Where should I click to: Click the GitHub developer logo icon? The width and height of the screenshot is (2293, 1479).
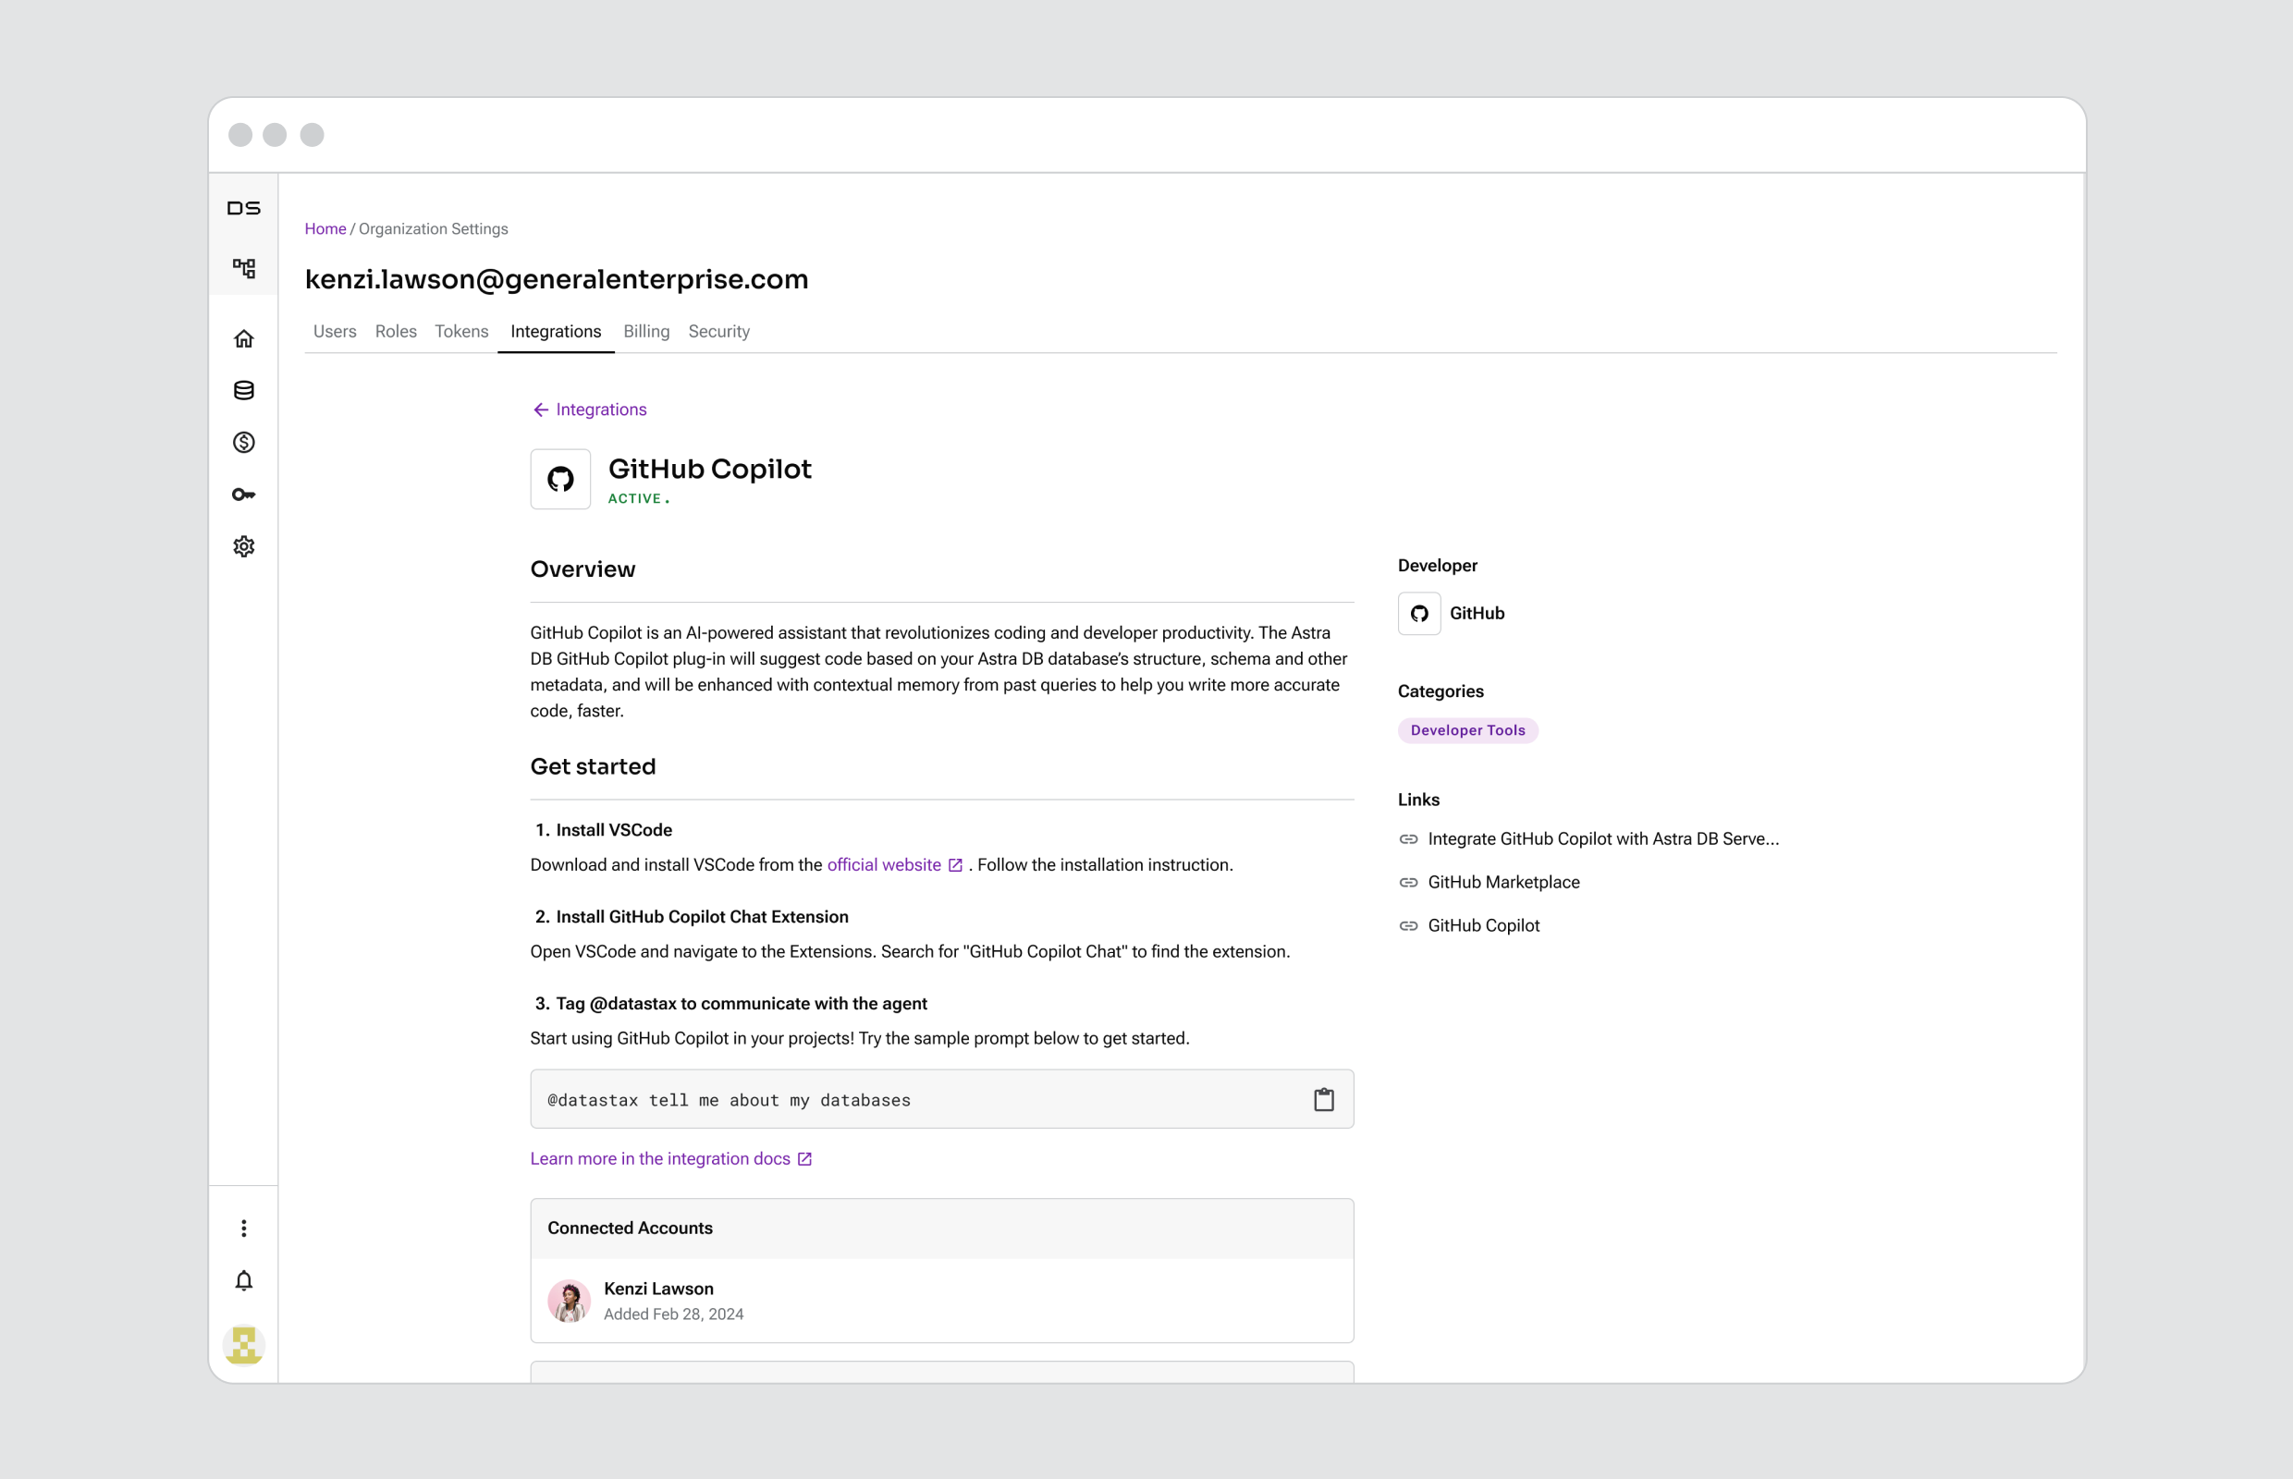[x=1419, y=614]
